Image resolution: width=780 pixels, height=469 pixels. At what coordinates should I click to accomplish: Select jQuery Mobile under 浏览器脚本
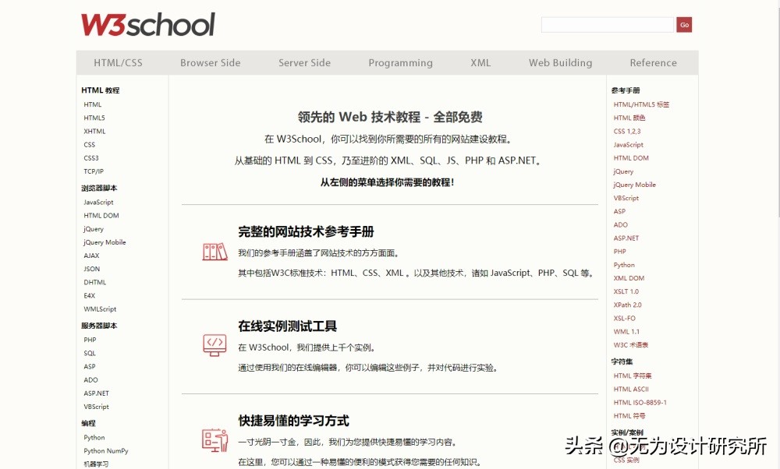[105, 242]
